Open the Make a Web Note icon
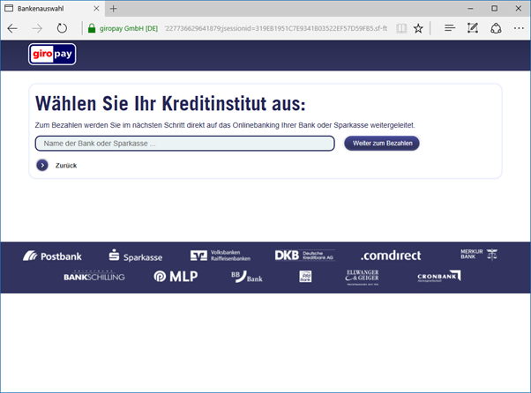Viewport: 531px width, 393px height. point(473,28)
